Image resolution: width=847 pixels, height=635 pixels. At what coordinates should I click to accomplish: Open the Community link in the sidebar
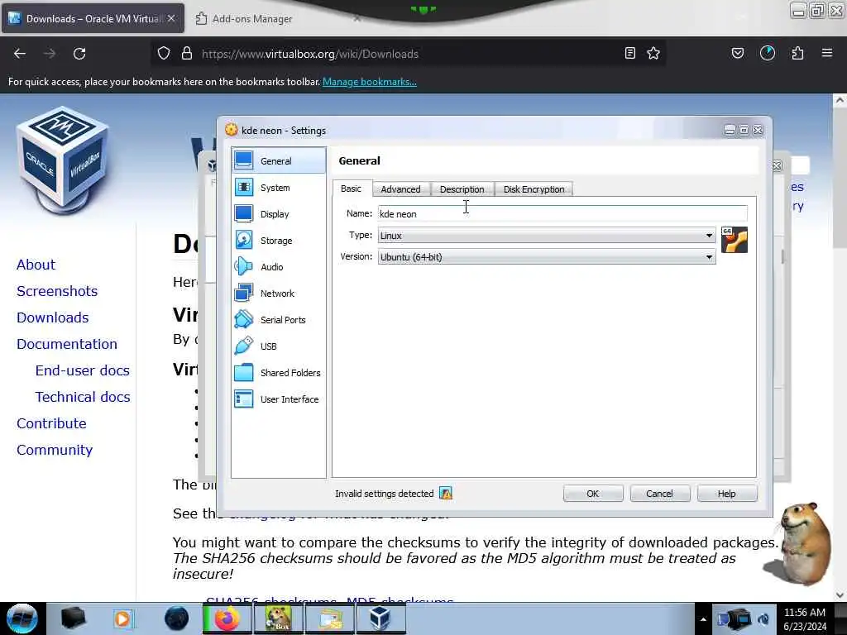(55, 450)
